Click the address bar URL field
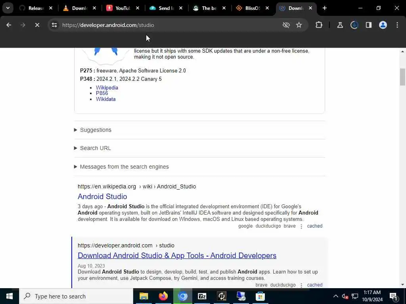 (x=166, y=25)
